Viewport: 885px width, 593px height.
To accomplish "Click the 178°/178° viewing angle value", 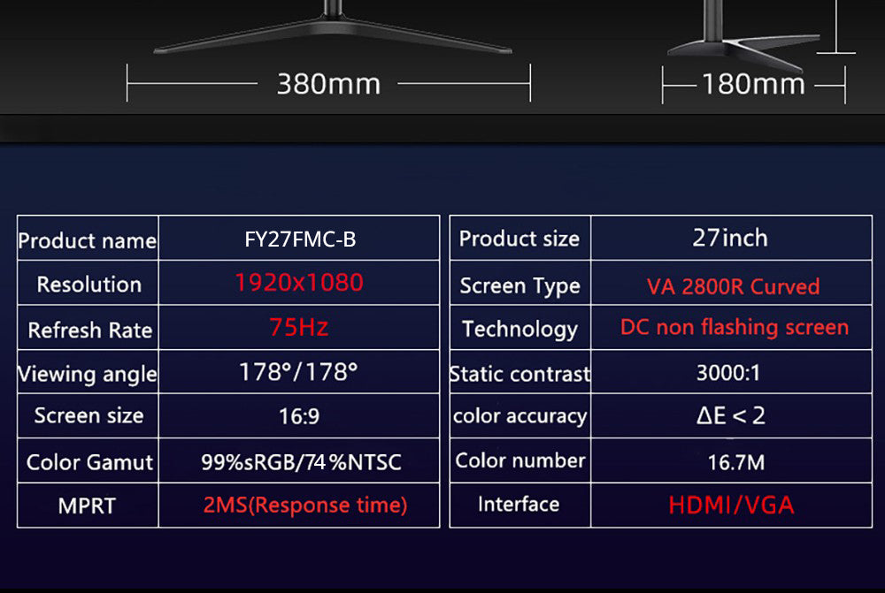I will point(297,372).
